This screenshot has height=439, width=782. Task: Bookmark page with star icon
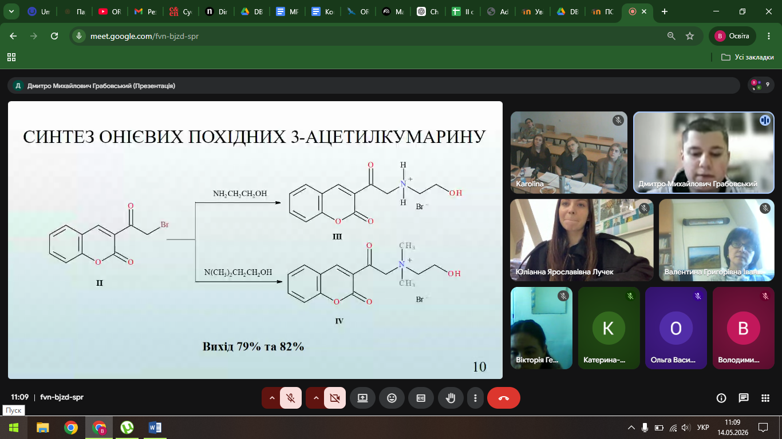coord(690,36)
